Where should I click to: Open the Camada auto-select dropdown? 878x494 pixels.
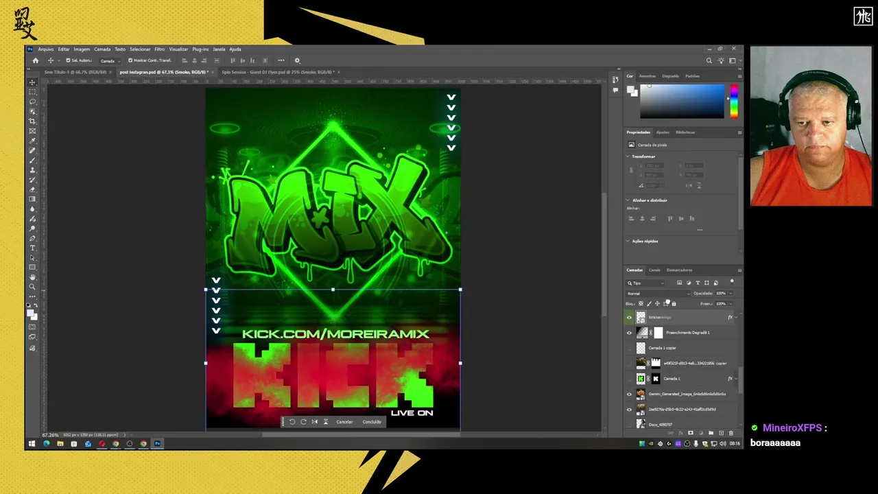110,60
